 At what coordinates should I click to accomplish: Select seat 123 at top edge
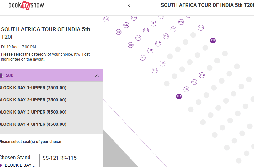tap(161, 16)
